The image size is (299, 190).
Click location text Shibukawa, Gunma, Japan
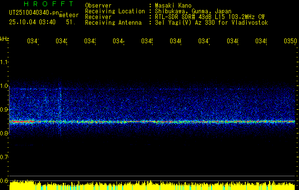click(x=193, y=11)
